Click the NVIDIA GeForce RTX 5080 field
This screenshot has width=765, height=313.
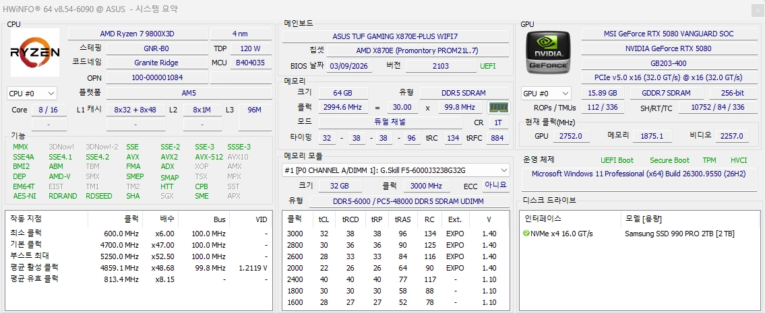coord(669,48)
